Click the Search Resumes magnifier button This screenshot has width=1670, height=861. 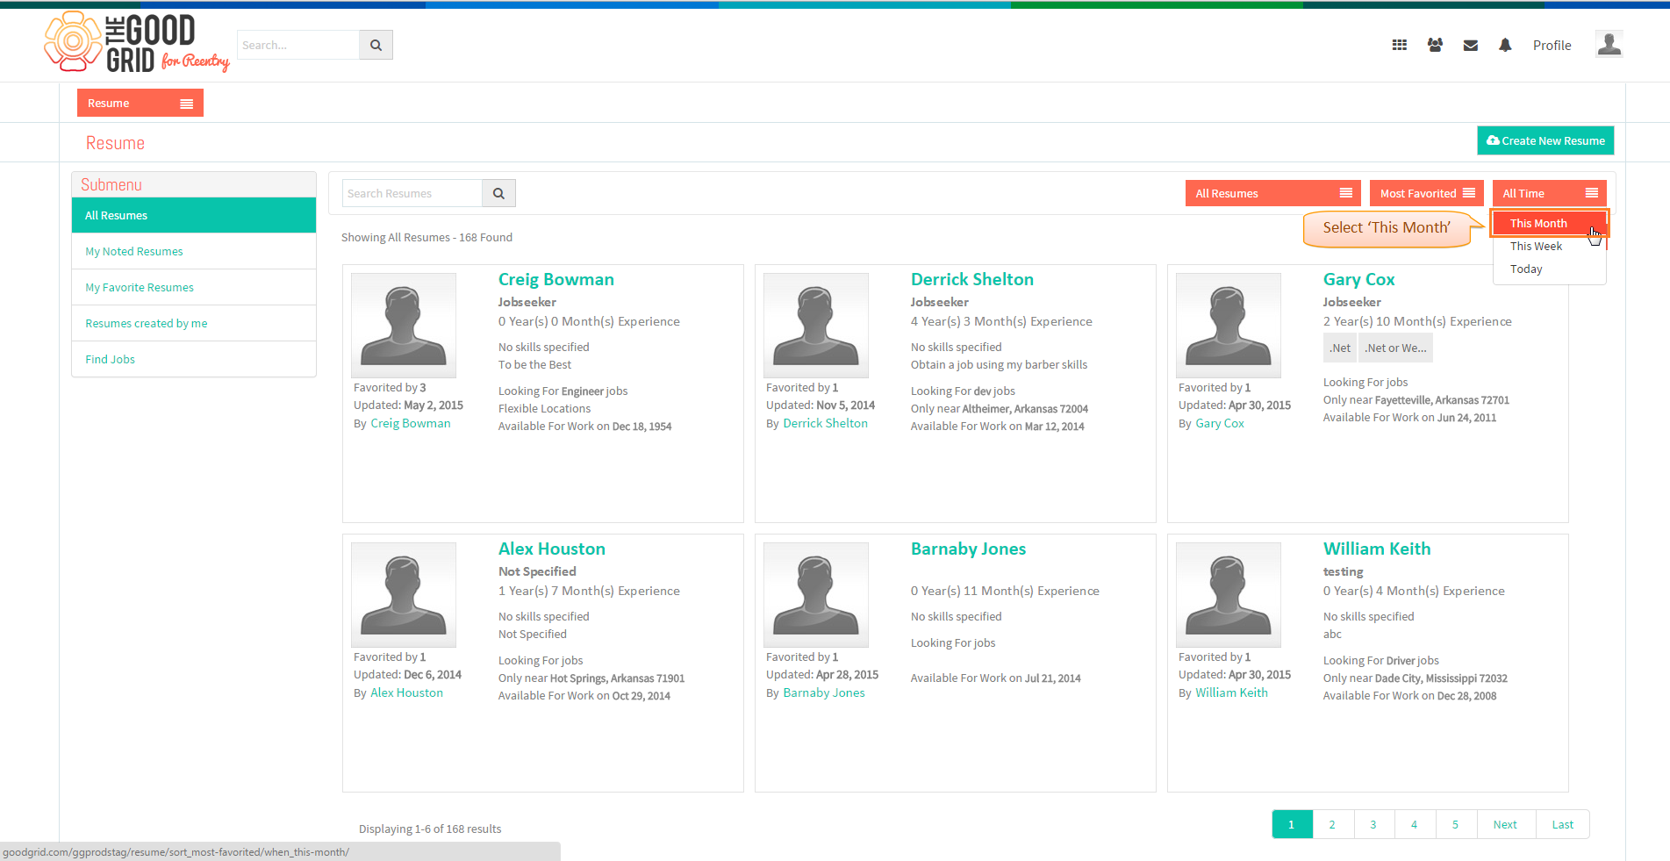(498, 193)
